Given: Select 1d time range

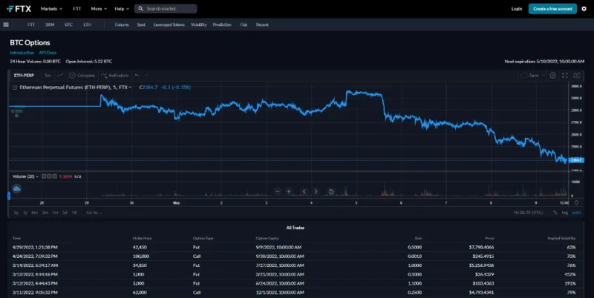Looking at the screenshot, I should [74, 213].
